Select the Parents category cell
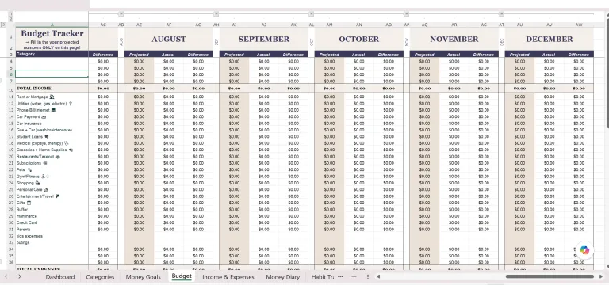The image size is (609, 285). pyautogui.click(x=52, y=229)
